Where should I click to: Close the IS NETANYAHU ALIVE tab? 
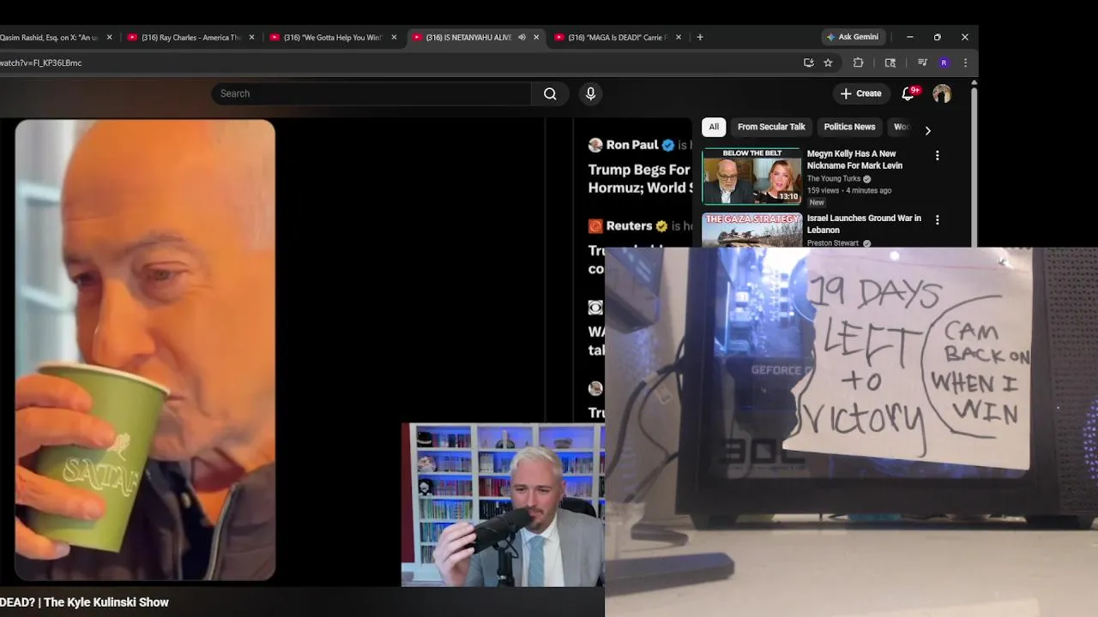coord(536,37)
